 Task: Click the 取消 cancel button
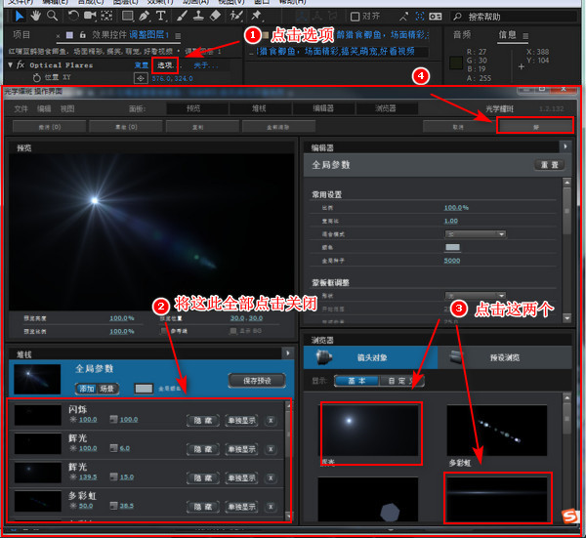(458, 127)
